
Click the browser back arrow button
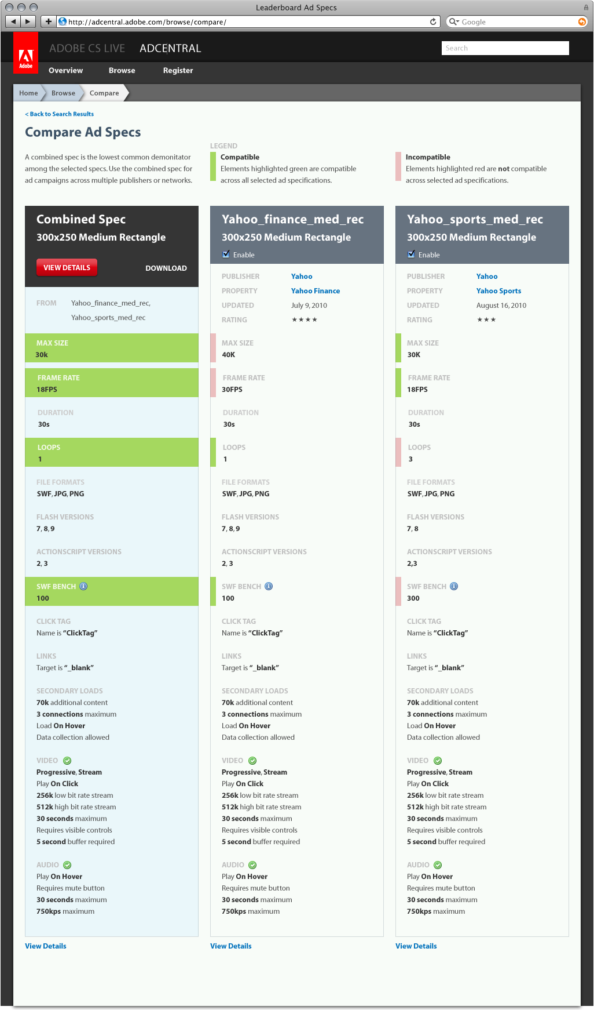(13, 21)
